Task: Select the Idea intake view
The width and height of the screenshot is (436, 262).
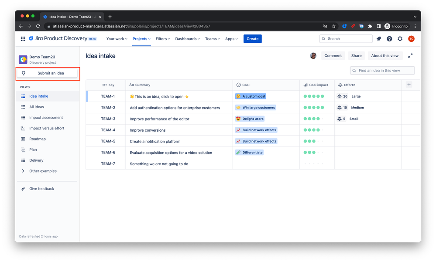Action: pyautogui.click(x=48, y=96)
